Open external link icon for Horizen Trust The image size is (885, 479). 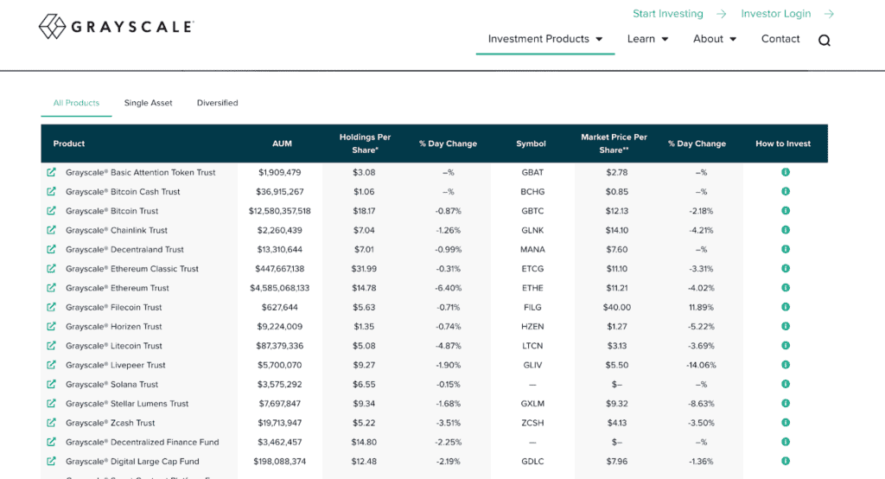coord(51,326)
